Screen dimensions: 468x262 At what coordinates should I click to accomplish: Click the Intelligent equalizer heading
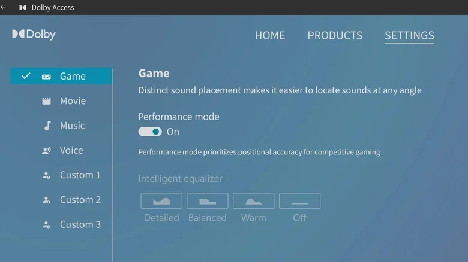tap(180, 179)
